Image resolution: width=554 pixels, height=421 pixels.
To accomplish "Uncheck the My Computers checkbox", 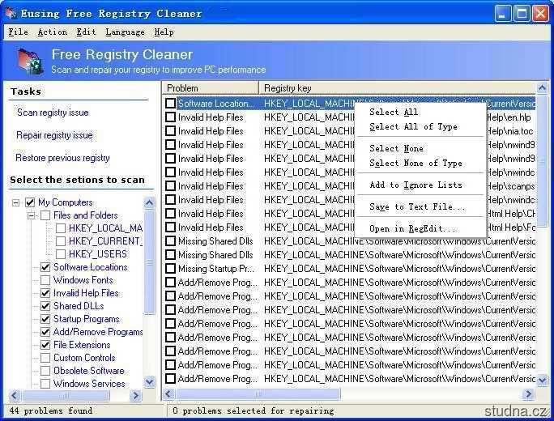I will [30, 202].
